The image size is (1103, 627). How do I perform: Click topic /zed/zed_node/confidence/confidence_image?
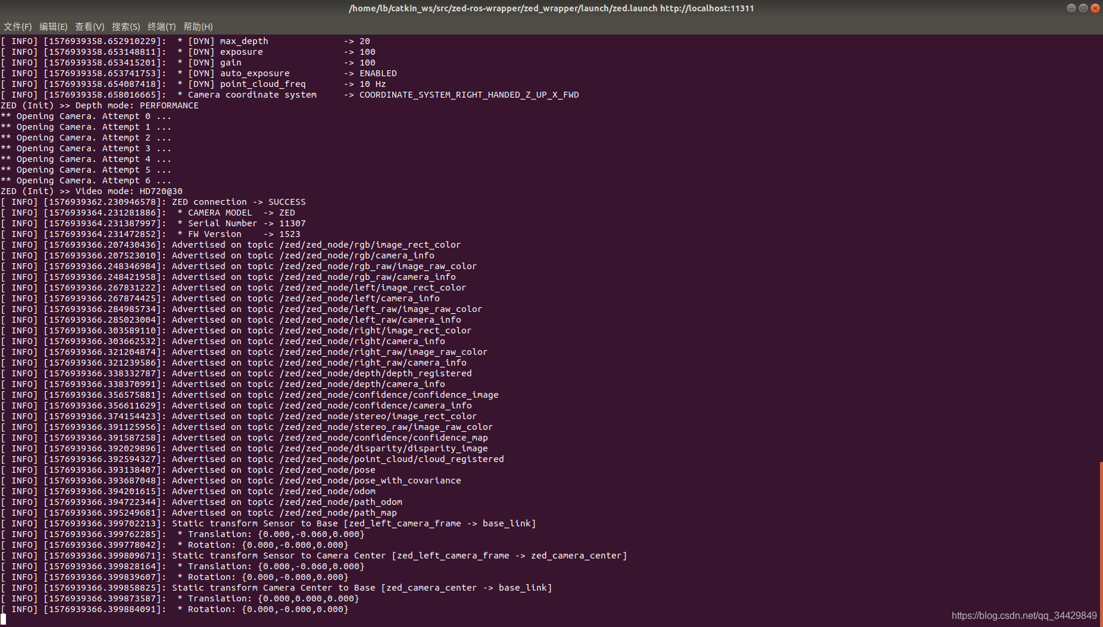tap(389, 395)
